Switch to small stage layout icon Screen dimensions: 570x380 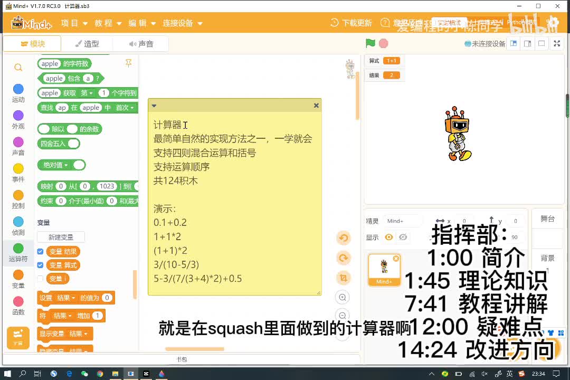pos(514,44)
